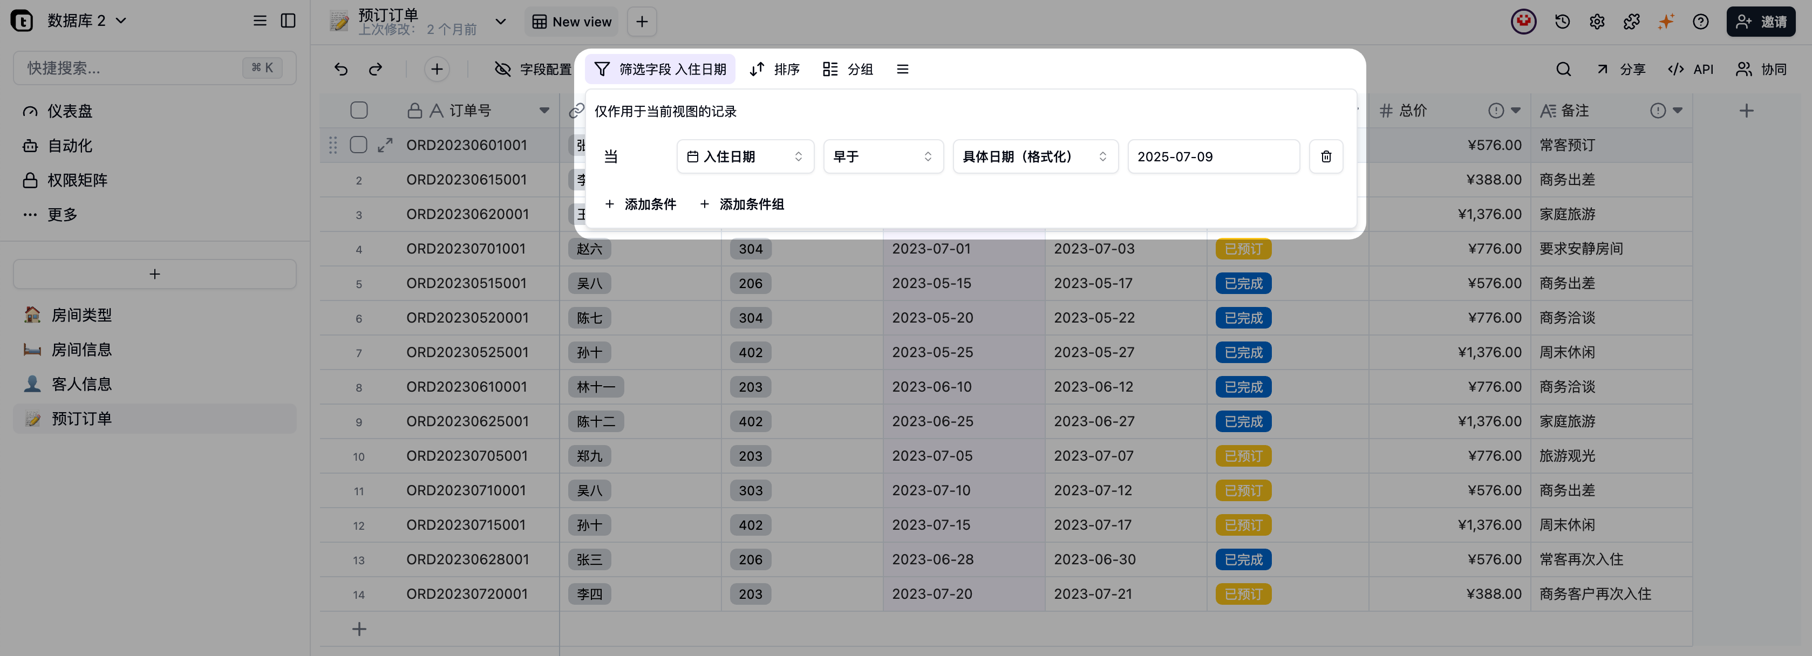Delete the 入住日期 filter condition
The width and height of the screenshot is (1812, 656).
click(1325, 156)
